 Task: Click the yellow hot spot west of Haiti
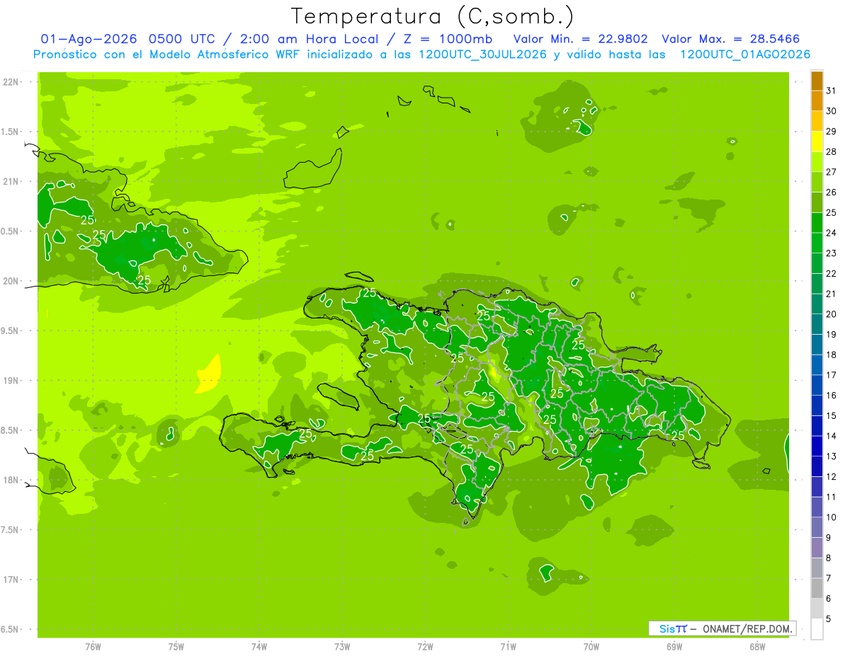210,375
